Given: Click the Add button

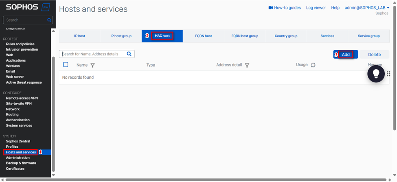Looking at the screenshot, I should point(346,55).
